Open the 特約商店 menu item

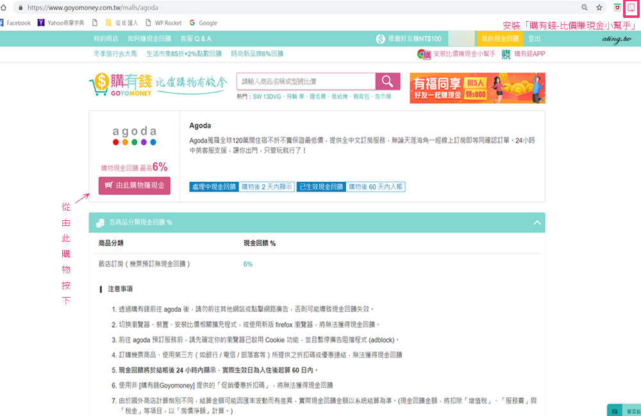click(x=106, y=39)
